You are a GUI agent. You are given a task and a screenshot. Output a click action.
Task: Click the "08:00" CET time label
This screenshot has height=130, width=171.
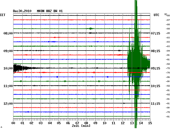[8, 33]
